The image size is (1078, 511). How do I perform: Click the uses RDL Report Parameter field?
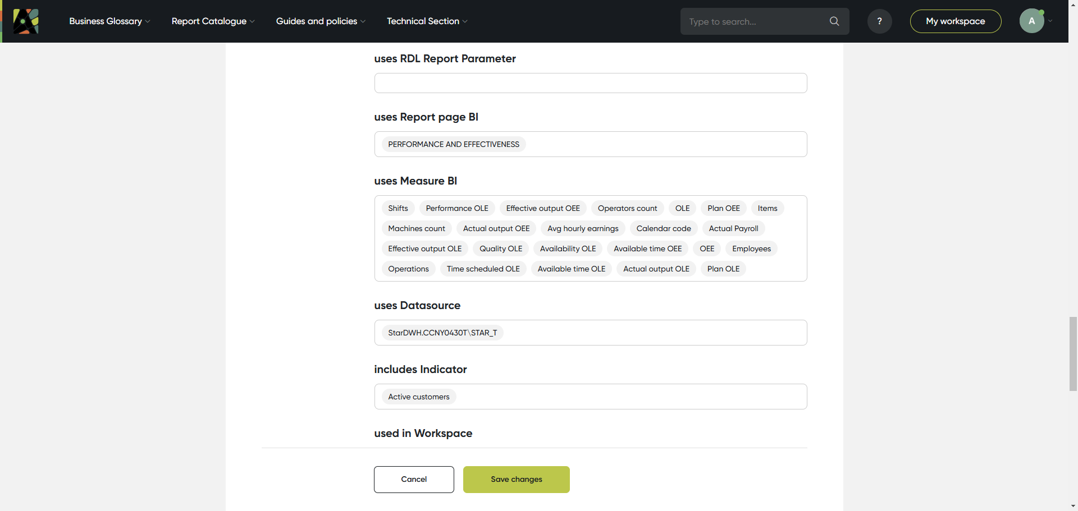[590, 83]
